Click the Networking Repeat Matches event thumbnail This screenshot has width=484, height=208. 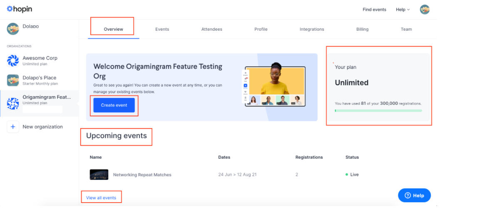pos(99,174)
